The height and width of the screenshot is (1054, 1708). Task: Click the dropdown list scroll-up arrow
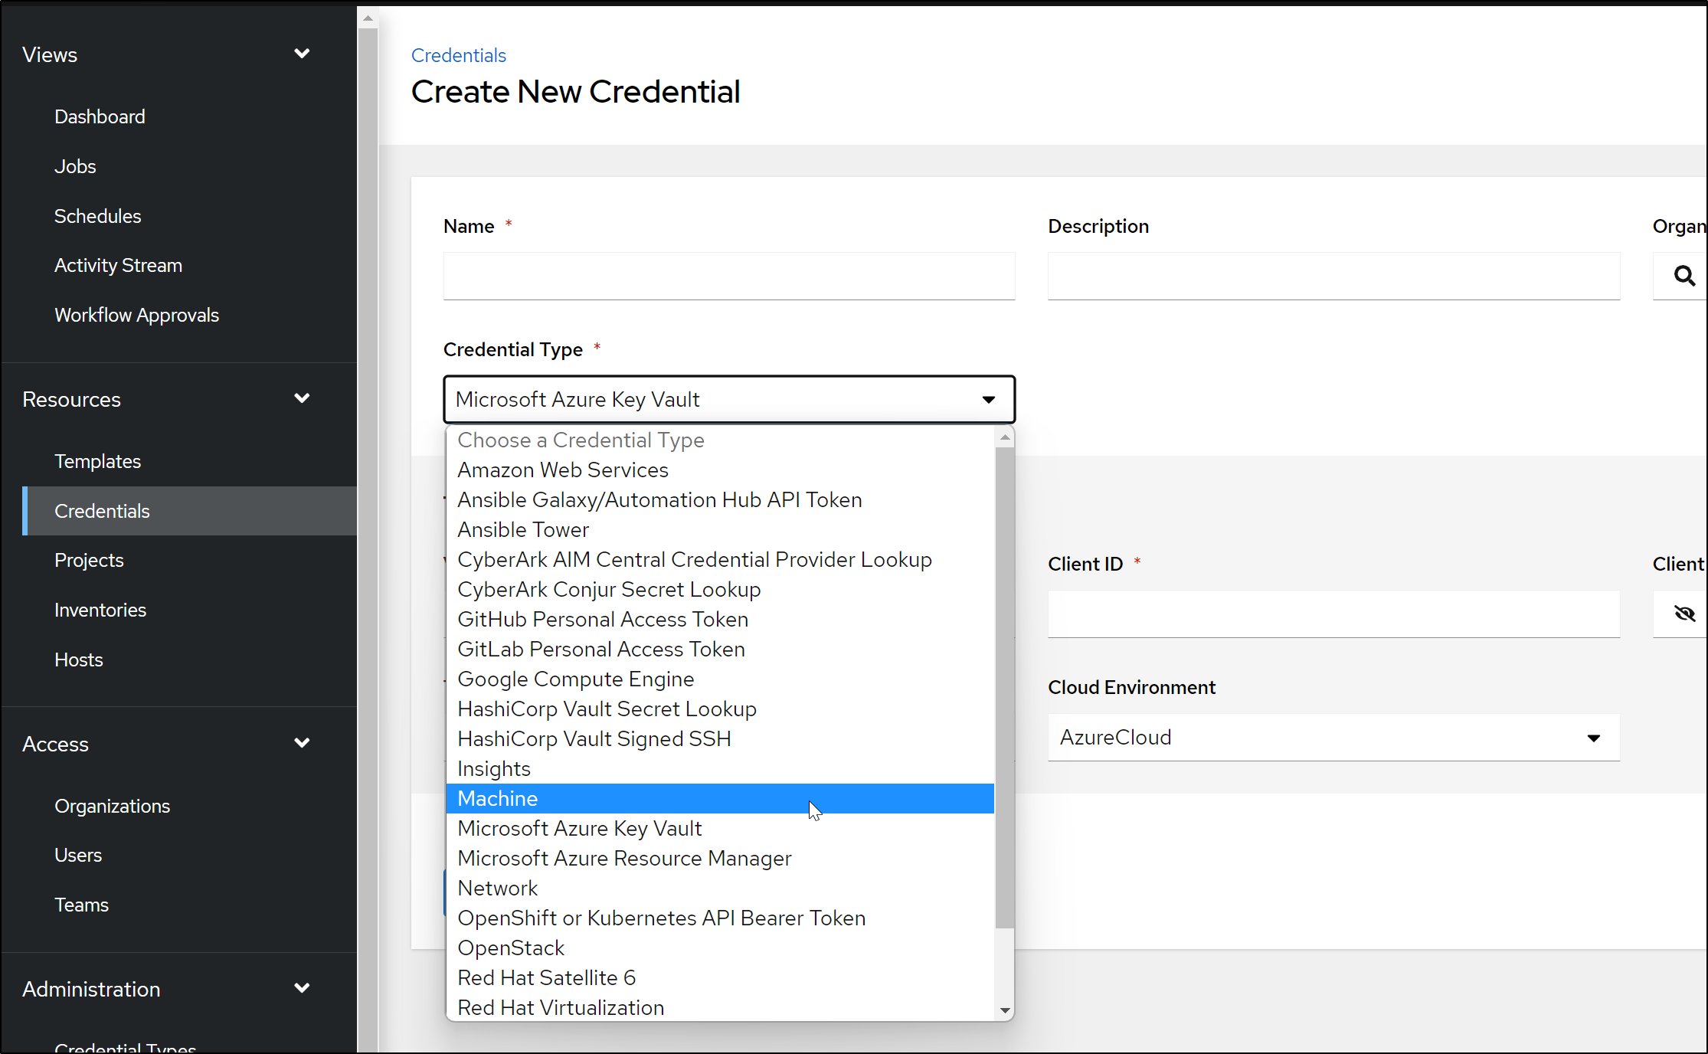click(1005, 437)
